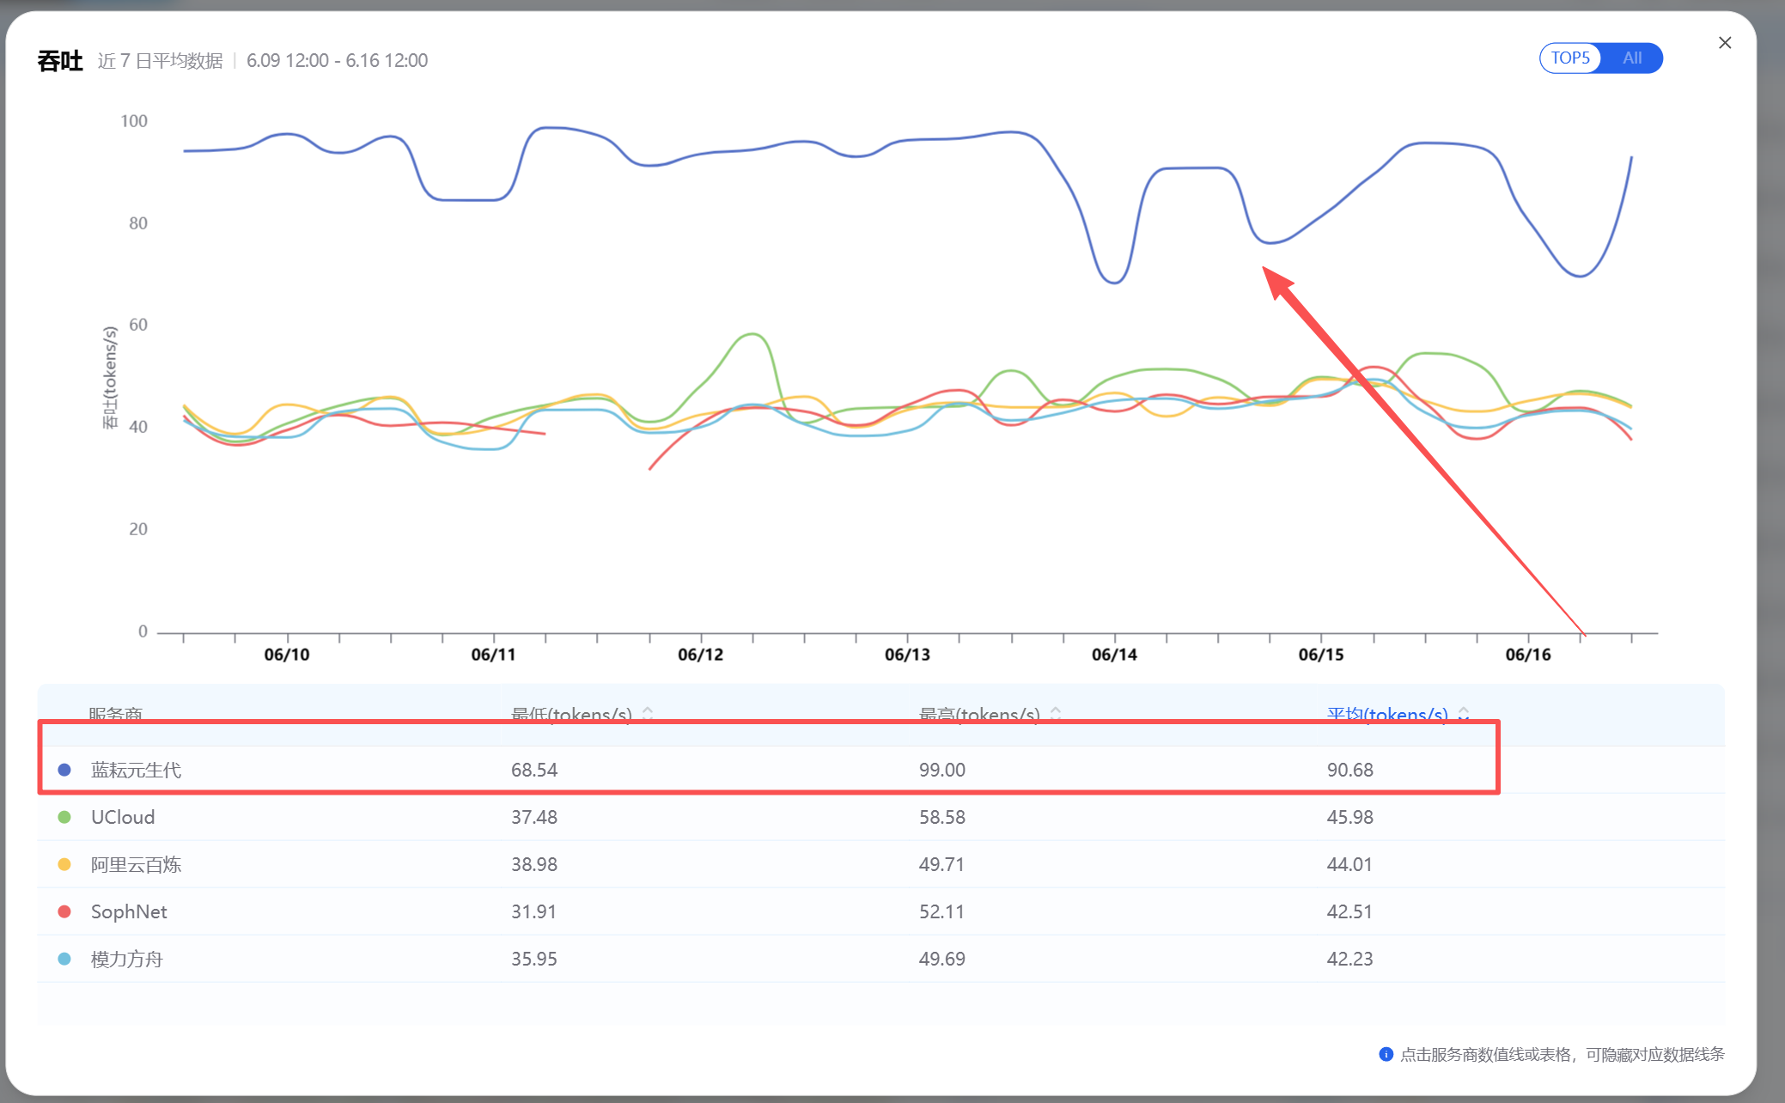Click the 49.69 maximum value
Image resolution: width=1785 pixels, height=1103 pixels.
coord(942,959)
